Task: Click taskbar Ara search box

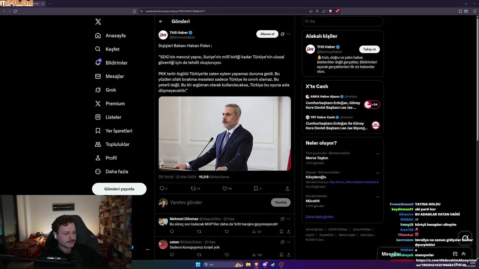Action: point(223,265)
